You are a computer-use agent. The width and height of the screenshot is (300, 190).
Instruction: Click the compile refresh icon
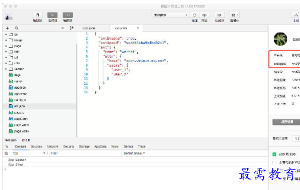(x=194, y=15)
